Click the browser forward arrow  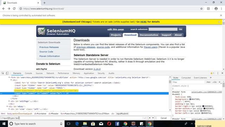[9, 8]
